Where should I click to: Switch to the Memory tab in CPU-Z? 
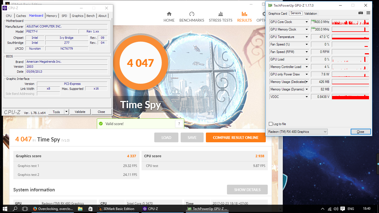[x=52, y=16]
